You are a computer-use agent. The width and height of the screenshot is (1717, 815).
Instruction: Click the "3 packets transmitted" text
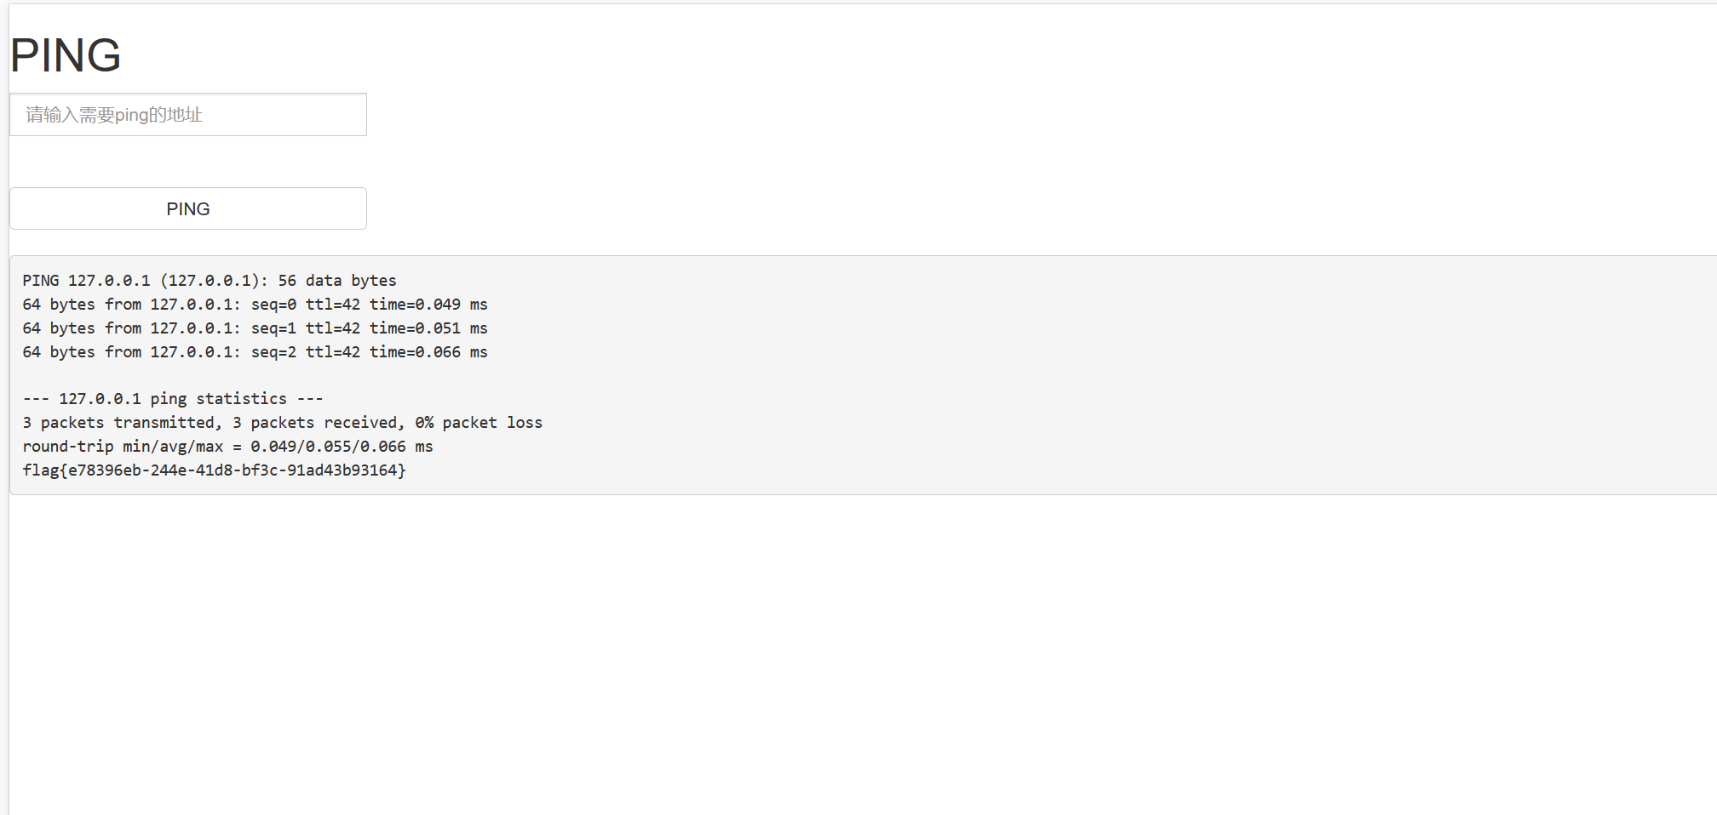(119, 423)
